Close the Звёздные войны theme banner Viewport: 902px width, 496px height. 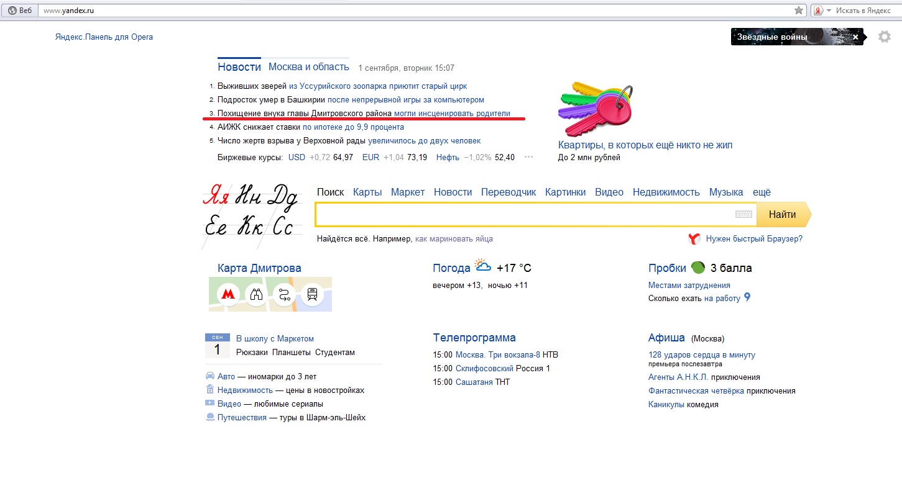855,37
